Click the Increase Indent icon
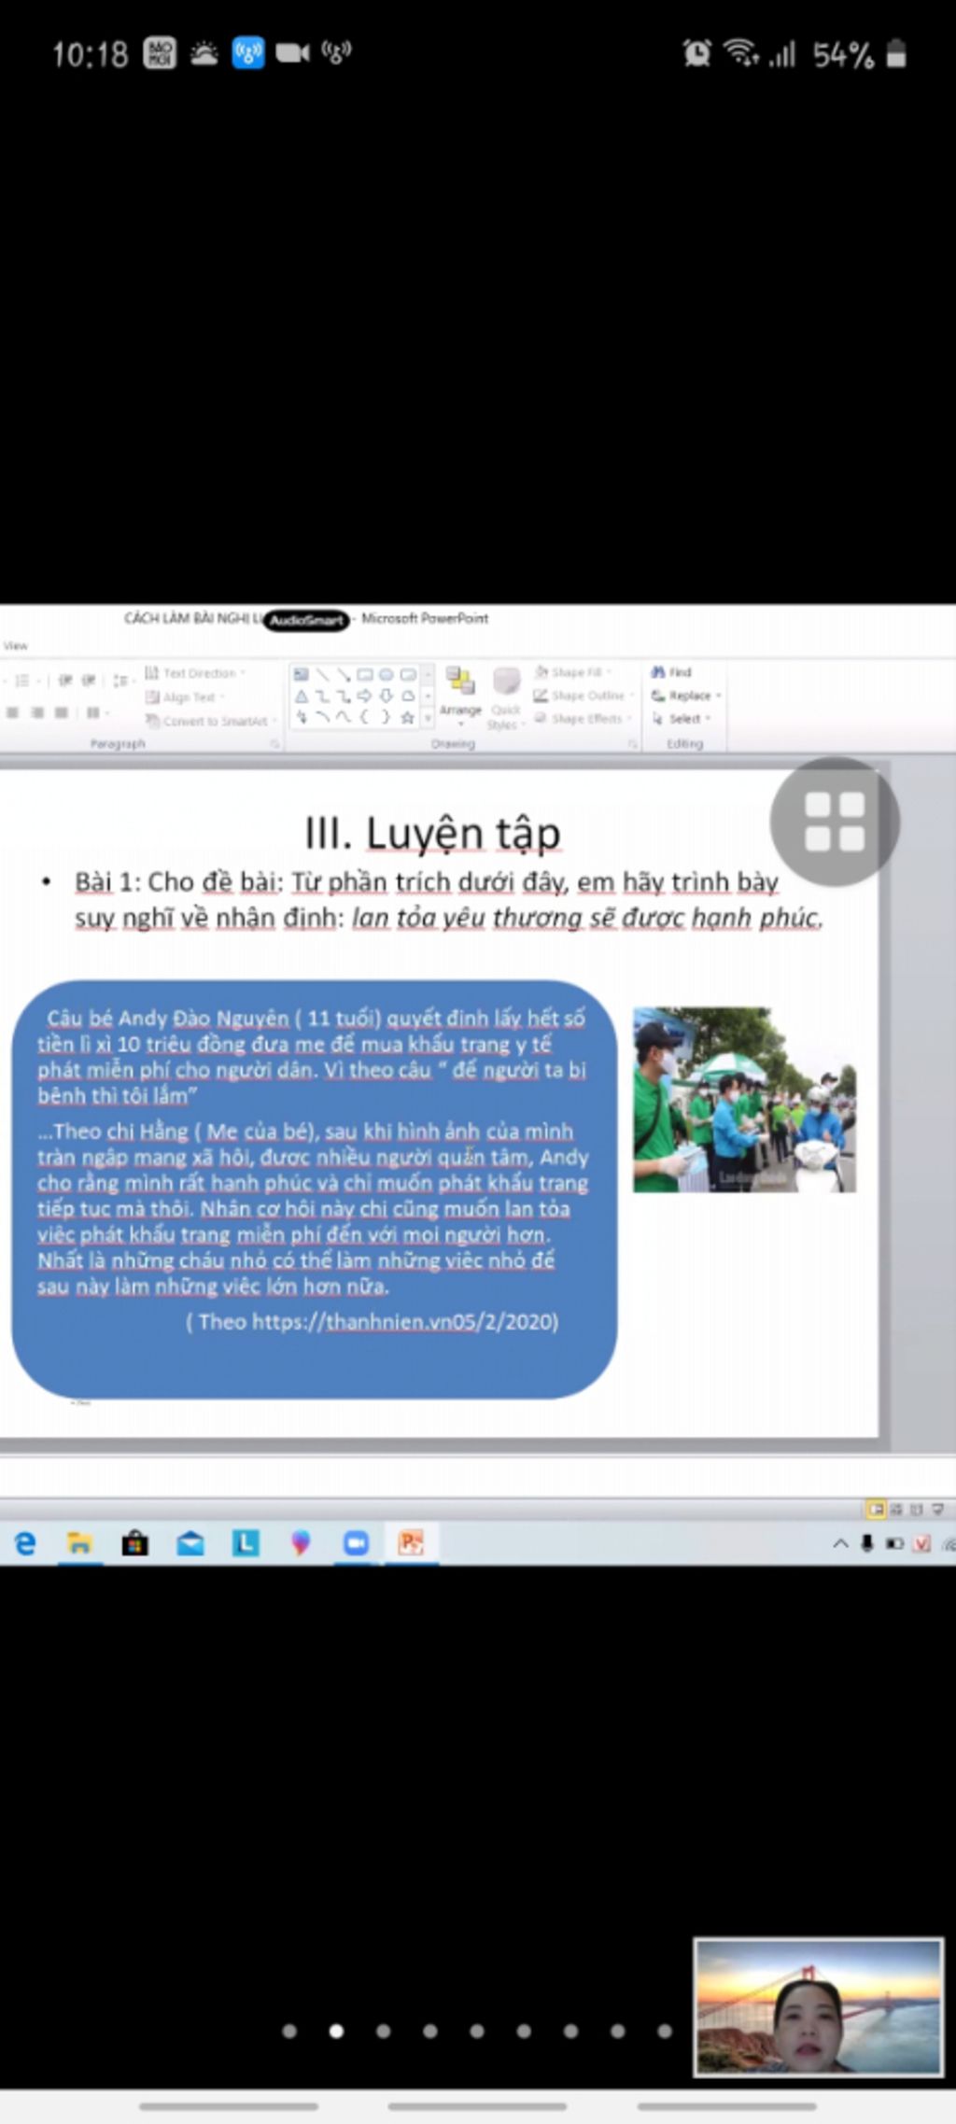This screenshot has width=956, height=2124. 89,681
